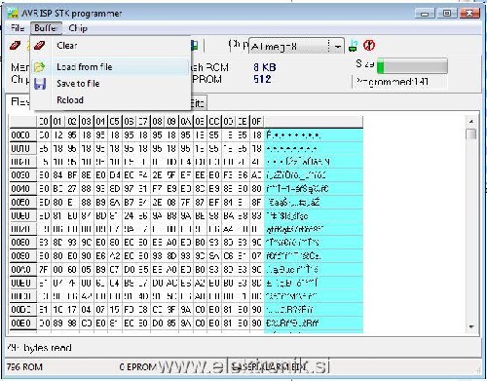The height and width of the screenshot is (381, 487).
Task: Click the hex view scroll down arrow
Action: coord(471,326)
